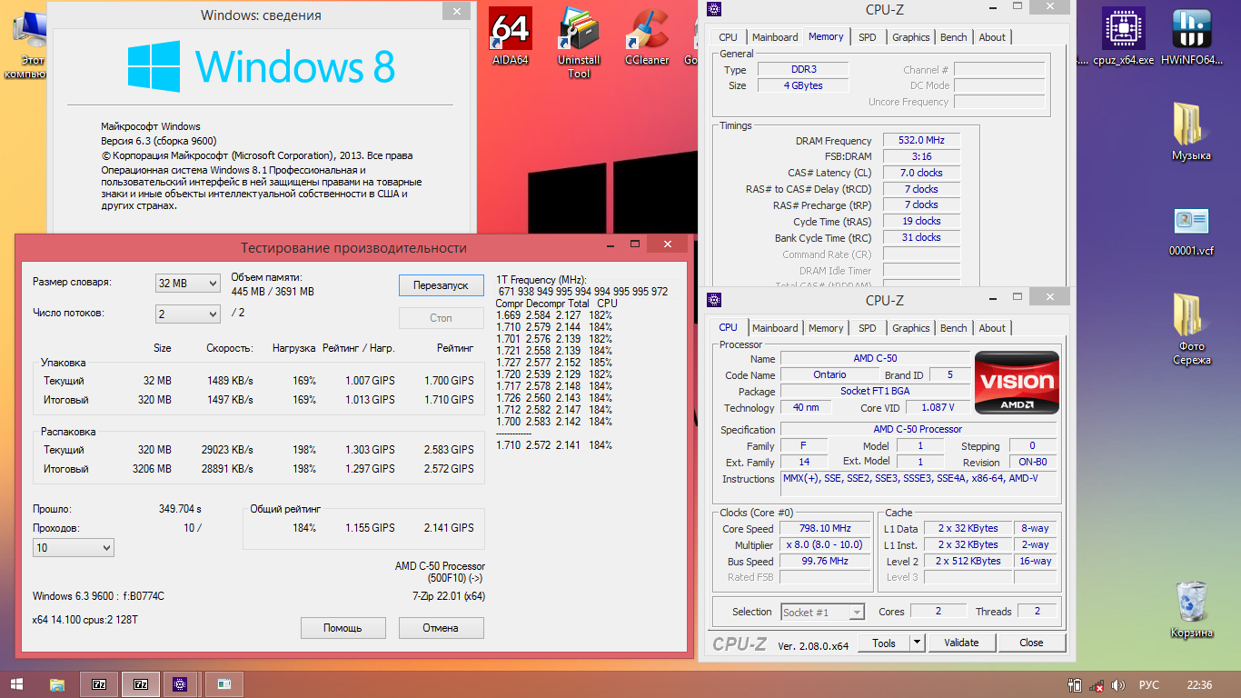Open the disconnected network tray icon
This screenshot has width=1241, height=698.
point(1097,685)
